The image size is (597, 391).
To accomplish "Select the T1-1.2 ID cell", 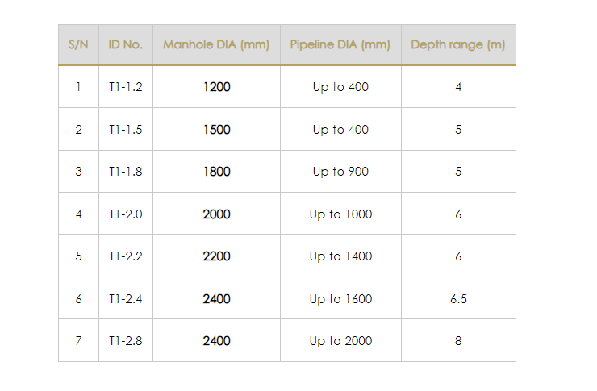I will pos(125,87).
